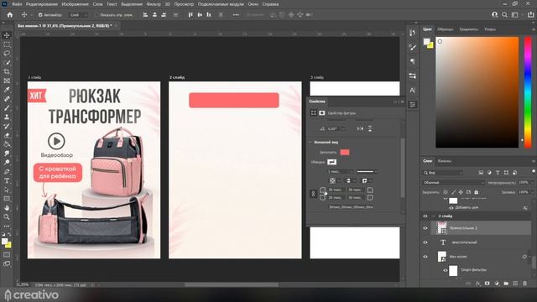This screenshot has width=537, height=302.
Task: Align left edges in the options bar
Action: pos(145,15)
